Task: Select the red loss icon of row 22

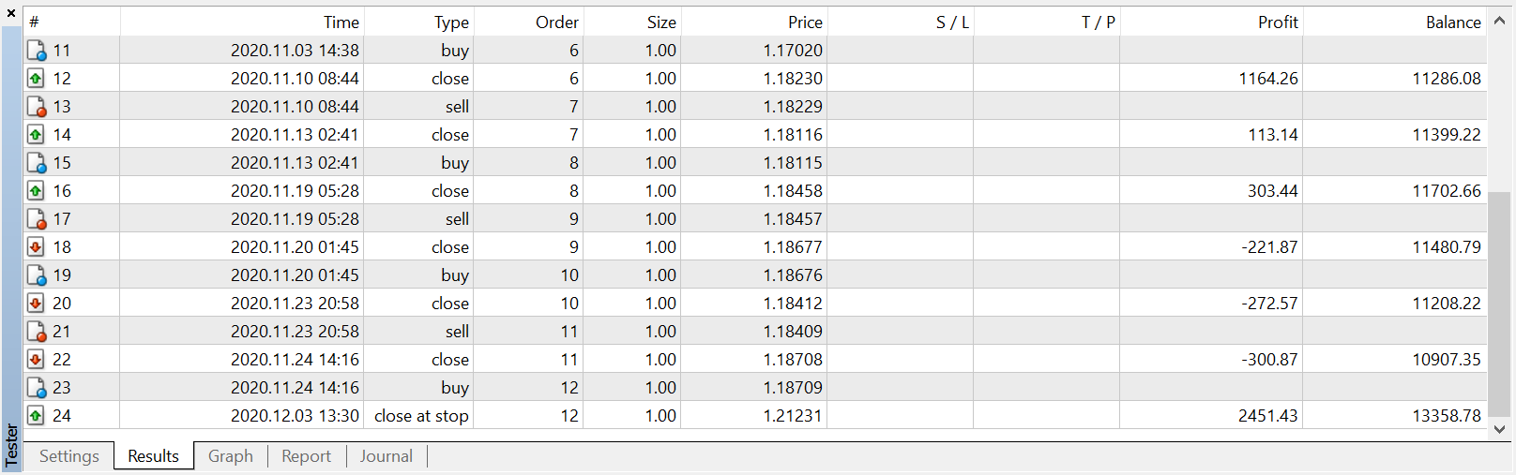Action: tap(36, 360)
